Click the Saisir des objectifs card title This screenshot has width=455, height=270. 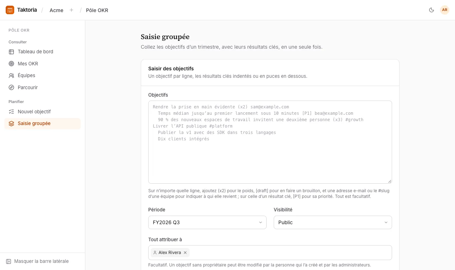[x=171, y=69]
